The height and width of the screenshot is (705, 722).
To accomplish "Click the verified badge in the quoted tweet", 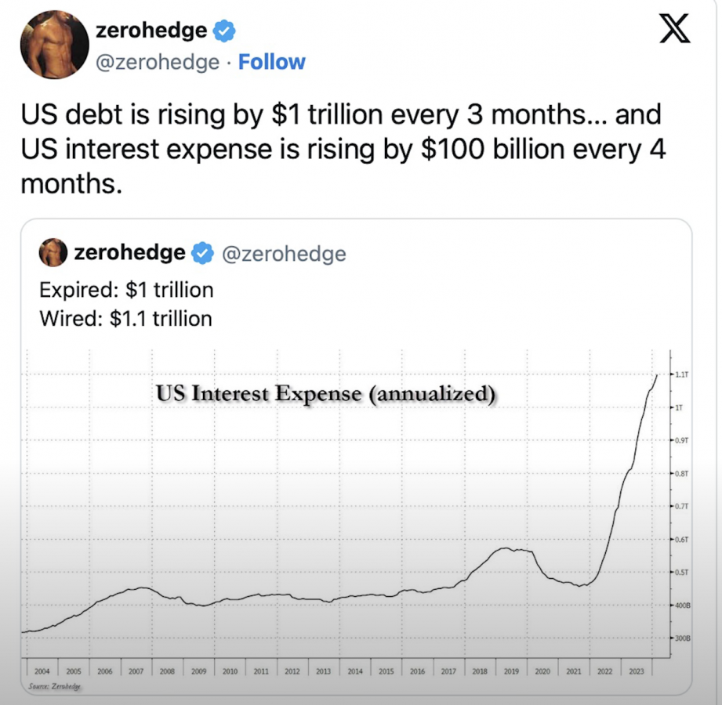I will (x=203, y=253).
